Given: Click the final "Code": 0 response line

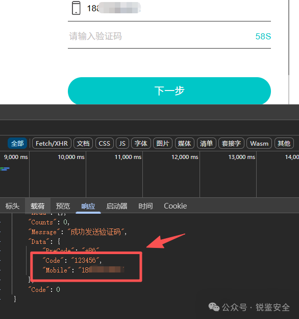Looking at the screenshot, I should tap(44, 289).
